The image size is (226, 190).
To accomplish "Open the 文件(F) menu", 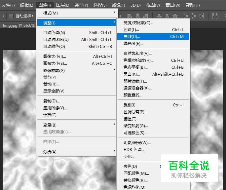I will [x=8, y=5].
